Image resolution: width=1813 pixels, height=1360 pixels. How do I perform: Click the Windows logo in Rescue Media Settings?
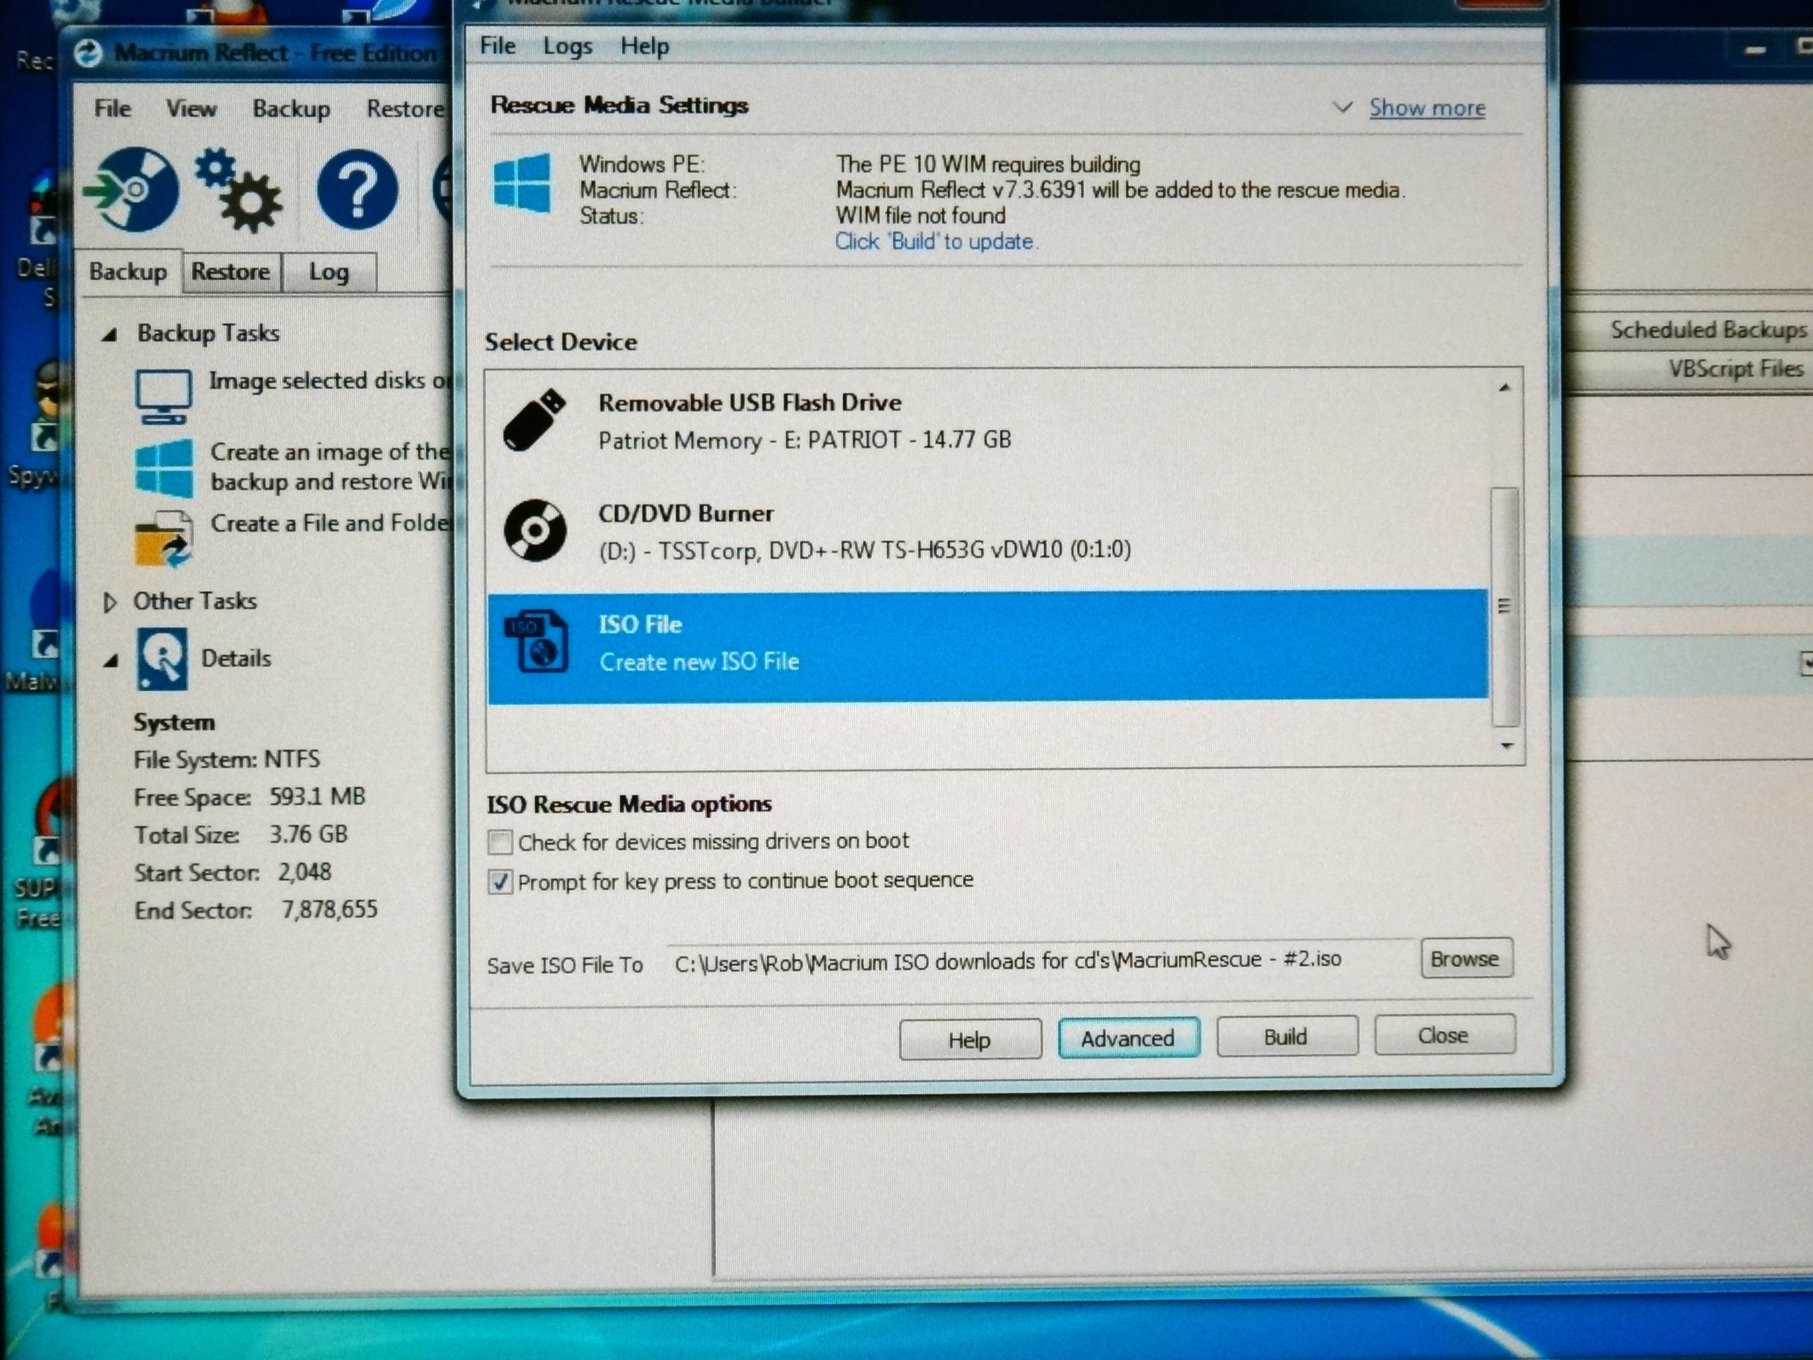click(x=522, y=183)
